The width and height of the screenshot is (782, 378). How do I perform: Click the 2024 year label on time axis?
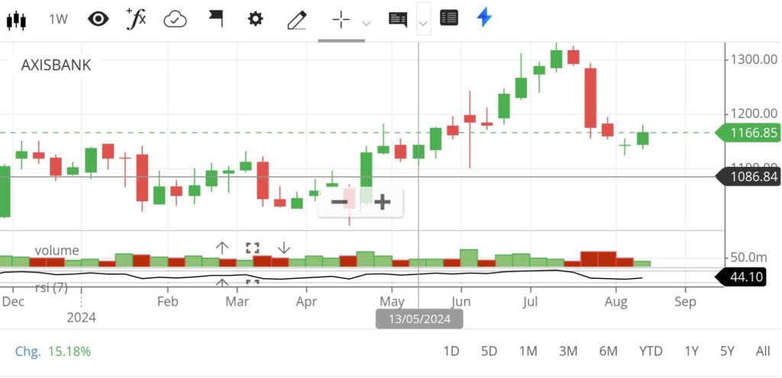[81, 317]
